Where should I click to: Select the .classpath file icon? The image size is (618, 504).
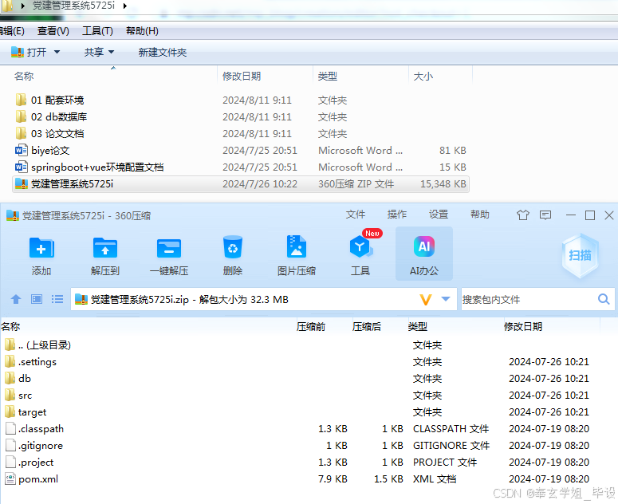pos(10,428)
